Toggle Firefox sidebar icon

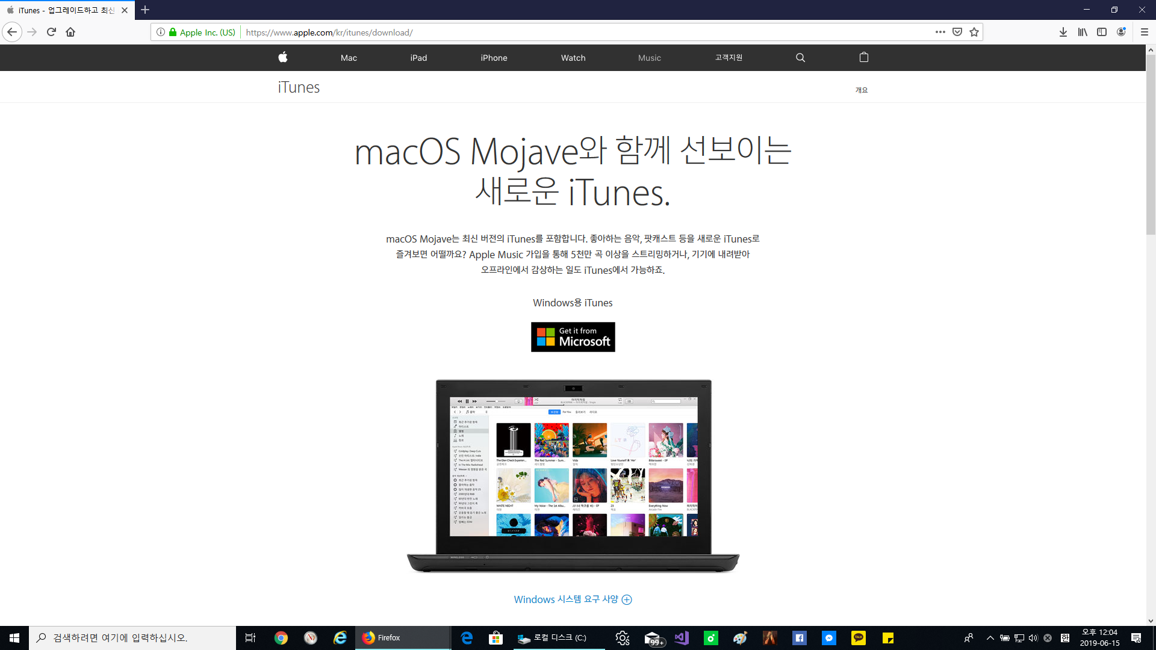pyautogui.click(x=1102, y=32)
